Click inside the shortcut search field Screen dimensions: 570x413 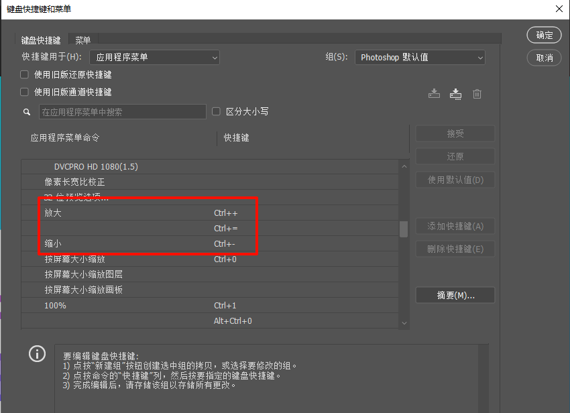pos(122,111)
